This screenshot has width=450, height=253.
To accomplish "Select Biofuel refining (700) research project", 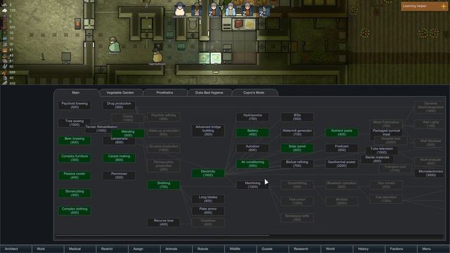I will (297, 164).
